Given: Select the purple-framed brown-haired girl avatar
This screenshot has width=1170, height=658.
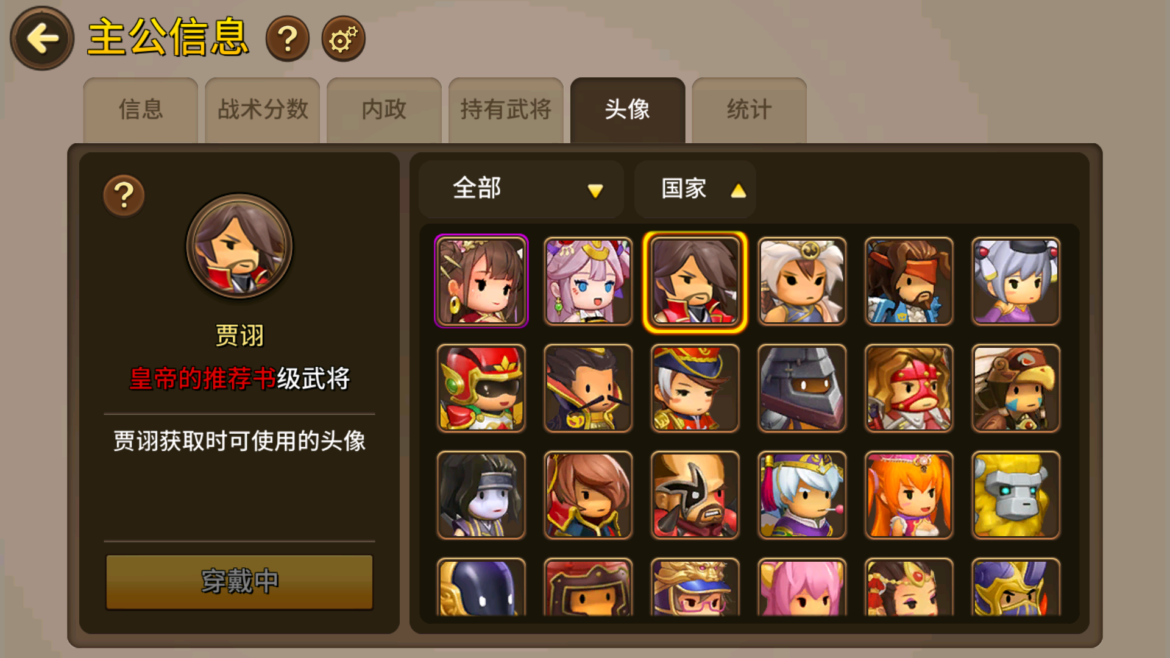Looking at the screenshot, I should 481,281.
